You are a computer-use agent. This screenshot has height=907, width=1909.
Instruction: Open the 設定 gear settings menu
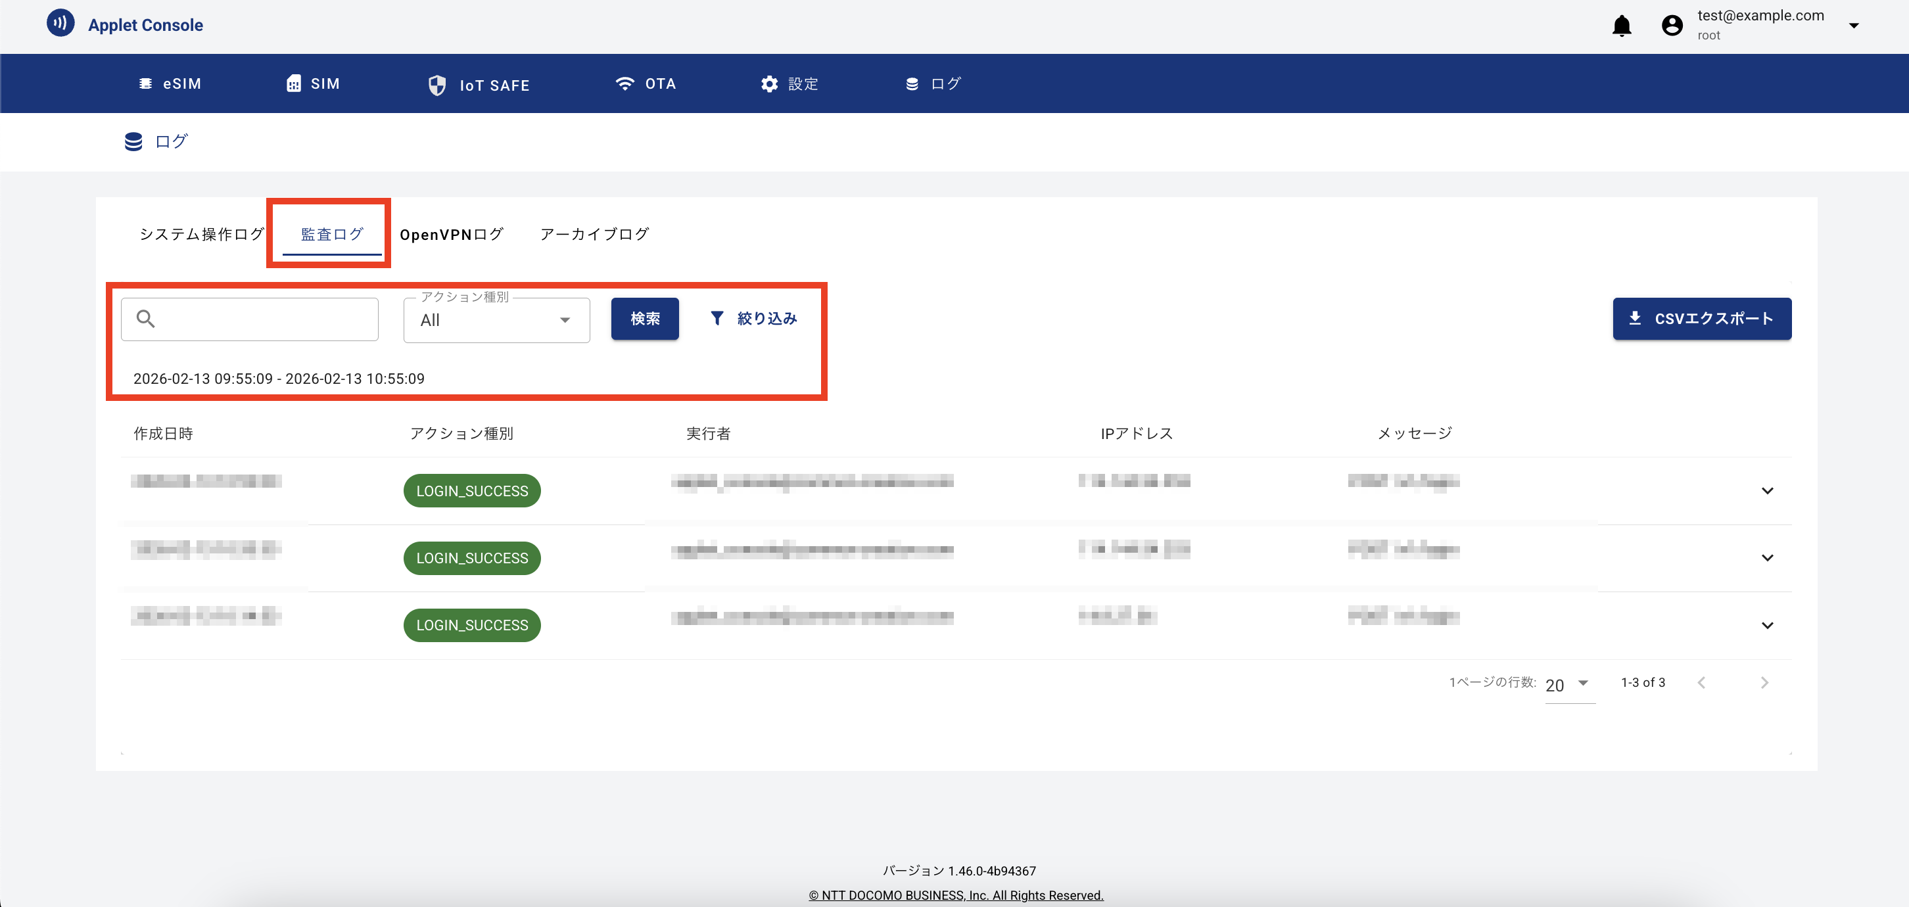pos(790,83)
